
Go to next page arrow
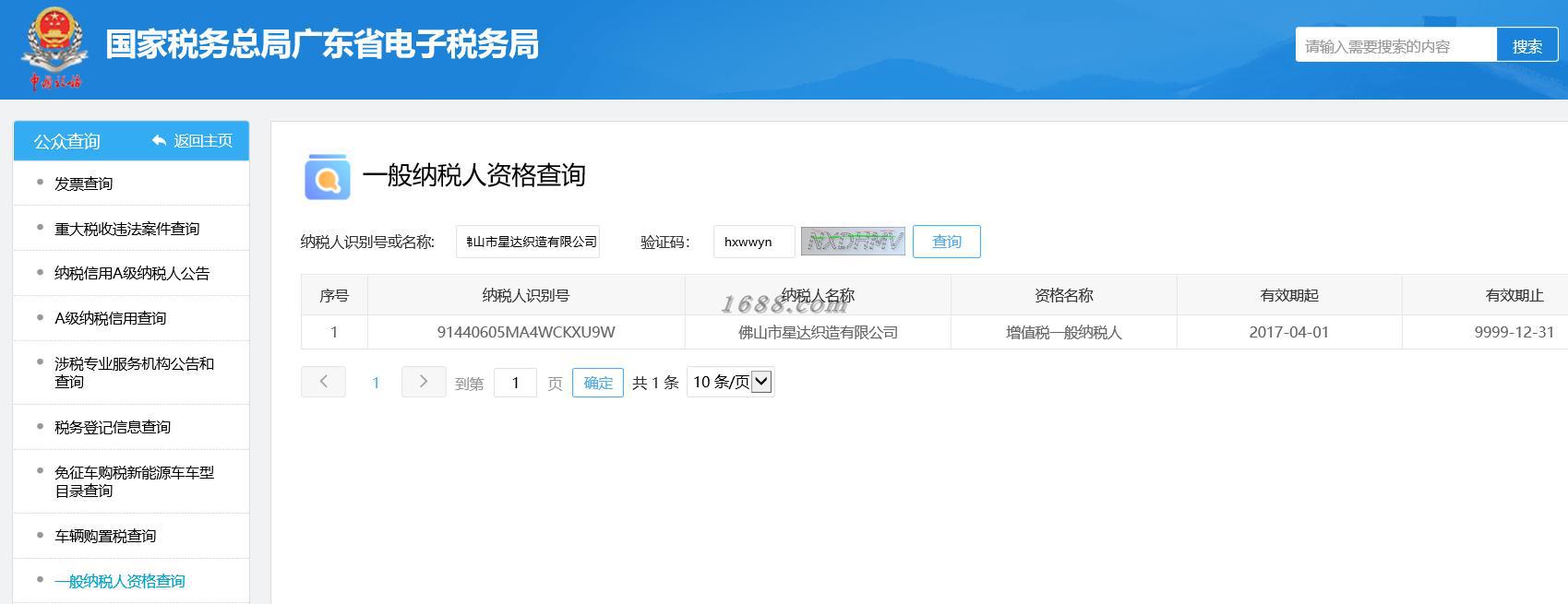424,382
